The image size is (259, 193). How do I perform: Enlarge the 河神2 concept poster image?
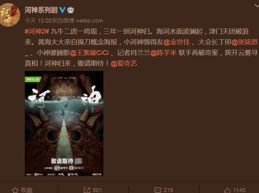[64, 124]
